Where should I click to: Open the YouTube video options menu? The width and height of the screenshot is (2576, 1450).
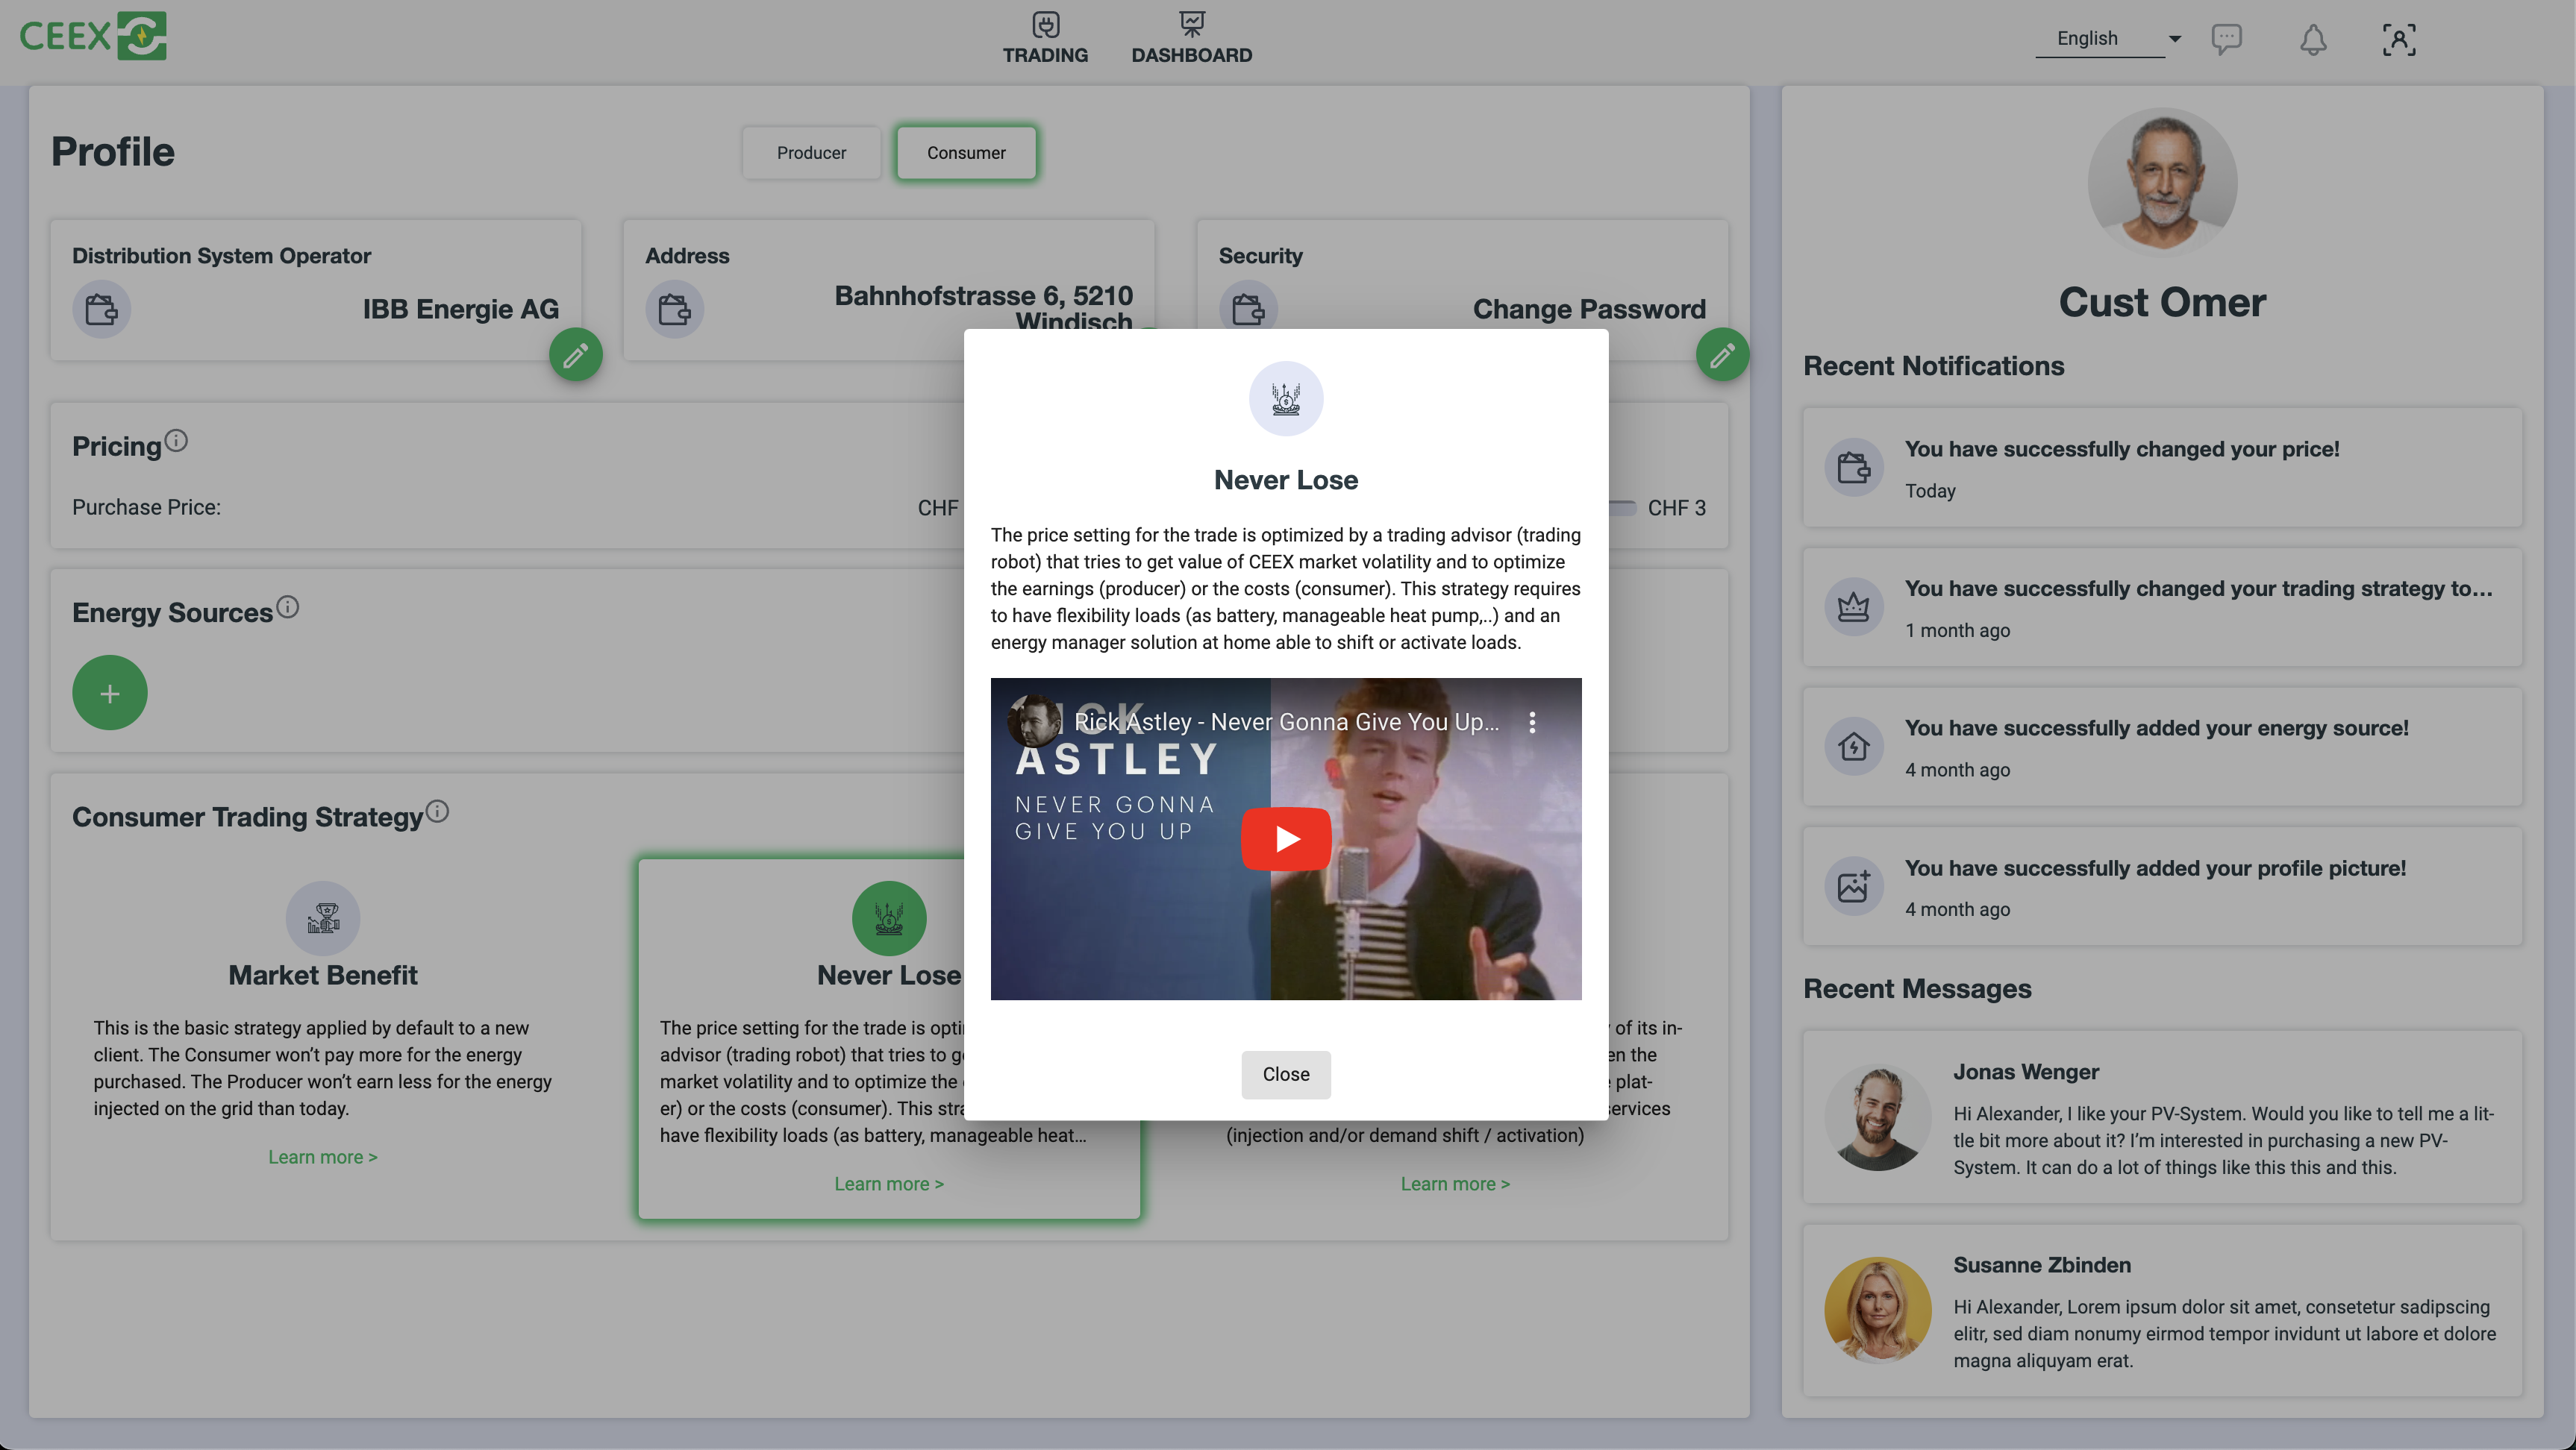tap(1532, 721)
